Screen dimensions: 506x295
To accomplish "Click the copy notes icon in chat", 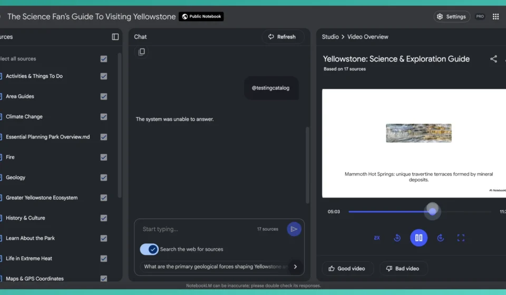I will point(141,52).
